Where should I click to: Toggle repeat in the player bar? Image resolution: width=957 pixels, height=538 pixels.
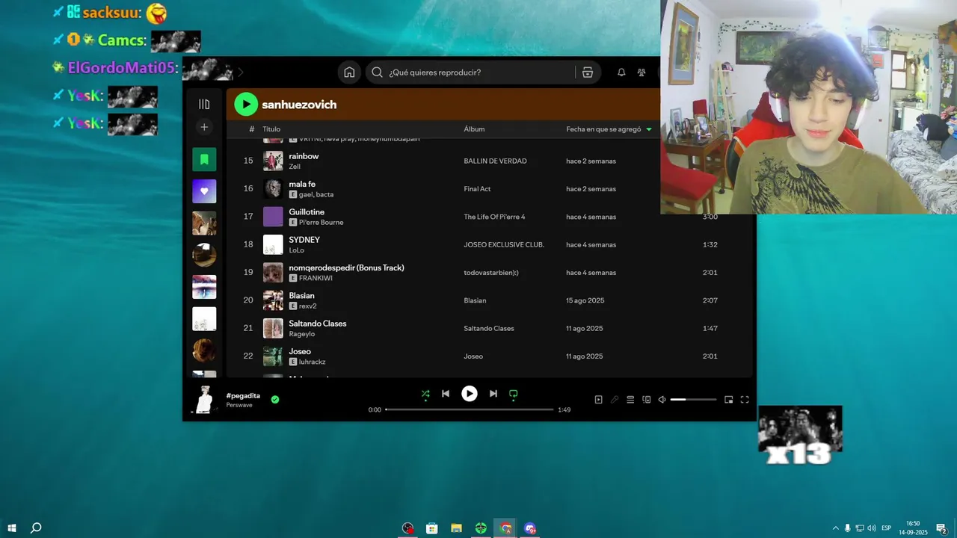(514, 394)
